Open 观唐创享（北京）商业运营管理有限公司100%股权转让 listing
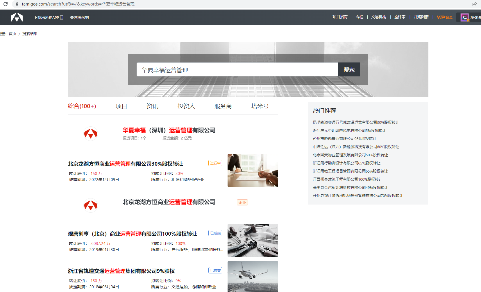 click(x=133, y=234)
